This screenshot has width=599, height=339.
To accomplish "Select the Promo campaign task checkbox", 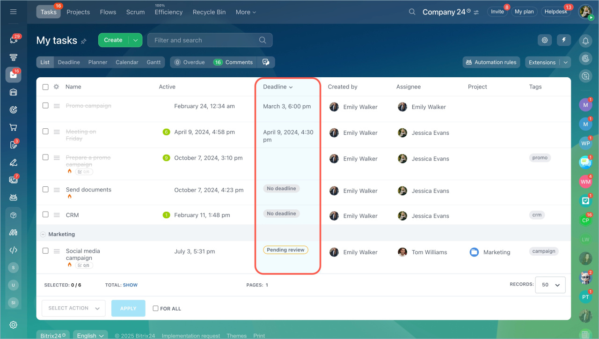I will [x=45, y=106].
